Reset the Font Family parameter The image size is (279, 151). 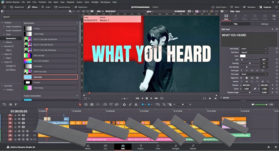click(277, 49)
